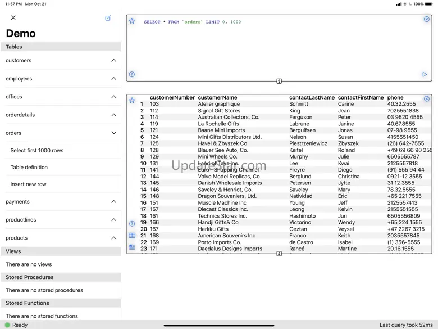438x329 pixels.
Task: Open Table definition for orders
Action: pyautogui.click(x=29, y=167)
